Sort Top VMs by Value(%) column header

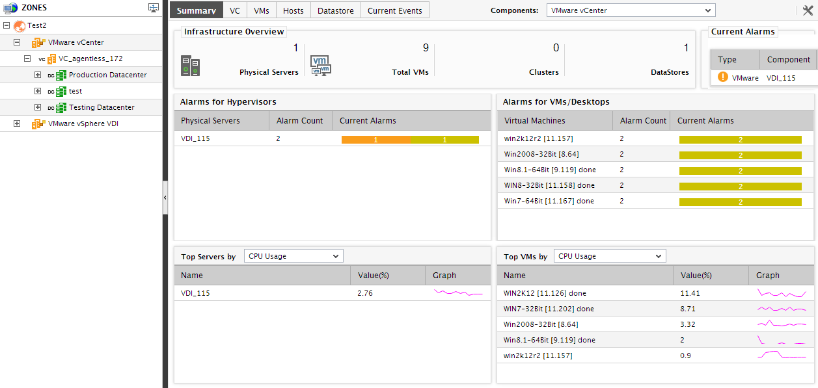coord(711,276)
